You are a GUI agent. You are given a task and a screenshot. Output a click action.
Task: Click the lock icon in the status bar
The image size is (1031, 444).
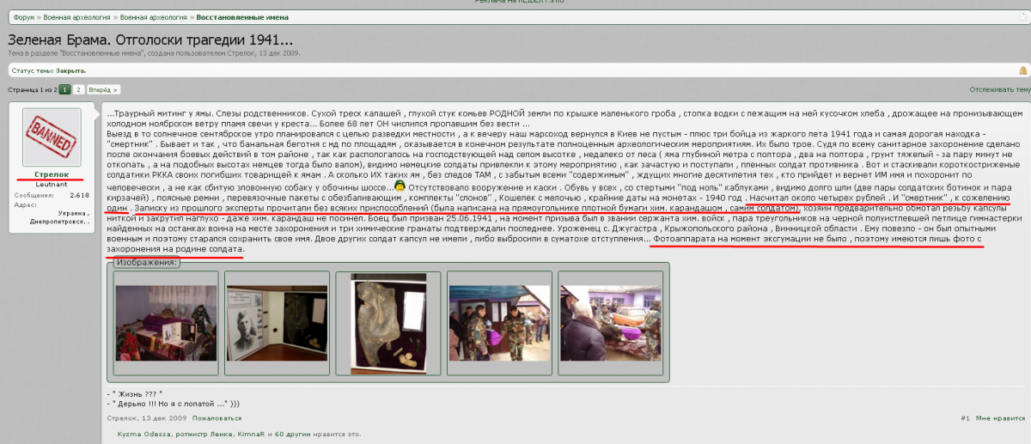coord(1022,70)
